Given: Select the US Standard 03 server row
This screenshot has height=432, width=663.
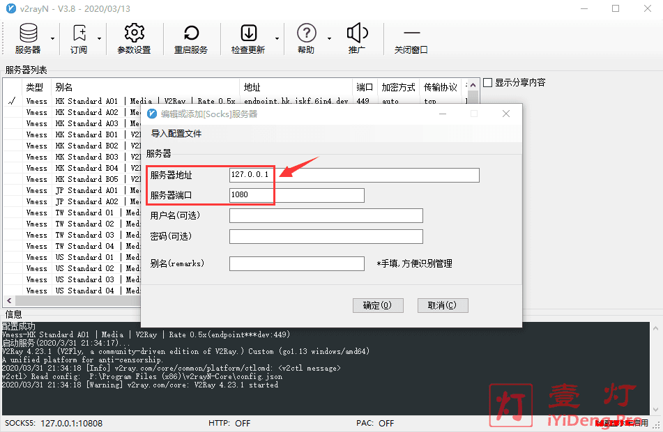Looking at the screenshot, I should (72, 280).
